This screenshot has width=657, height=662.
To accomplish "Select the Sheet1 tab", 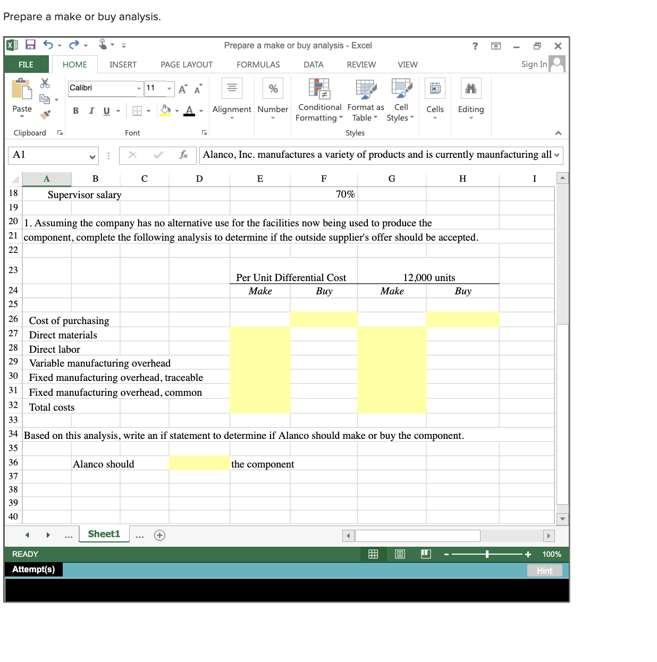I will click(104, 534).
